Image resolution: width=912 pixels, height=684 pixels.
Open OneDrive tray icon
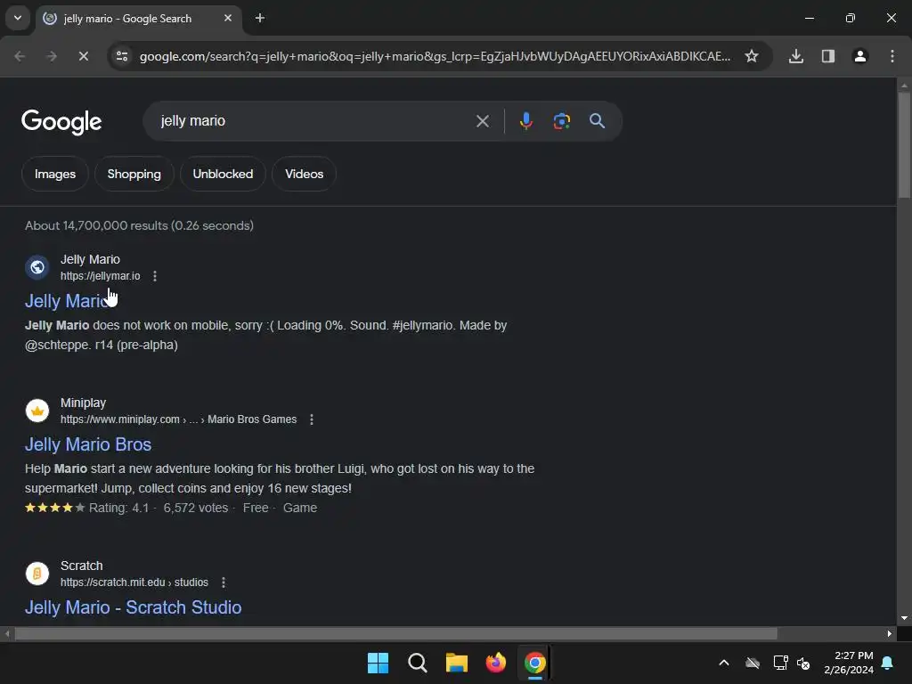753,663
